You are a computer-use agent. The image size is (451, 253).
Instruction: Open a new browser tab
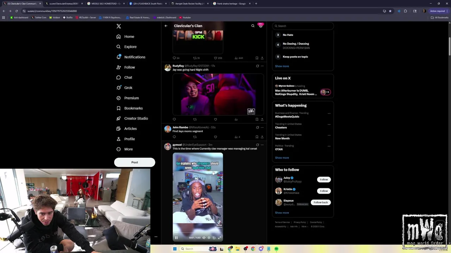256,4
